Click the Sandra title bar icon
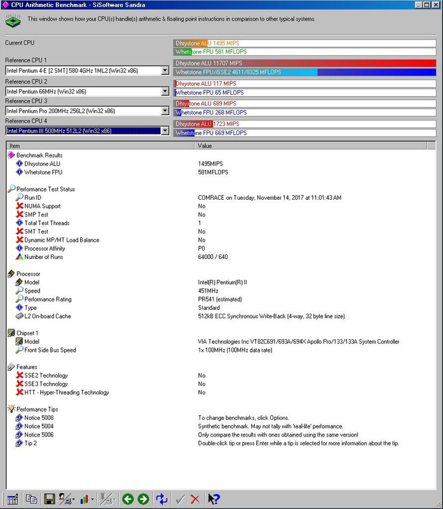 pyautogui.click(x=5, y=4)
